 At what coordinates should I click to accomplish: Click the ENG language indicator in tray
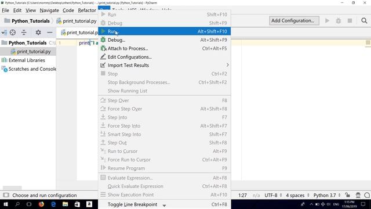point(336,204)
